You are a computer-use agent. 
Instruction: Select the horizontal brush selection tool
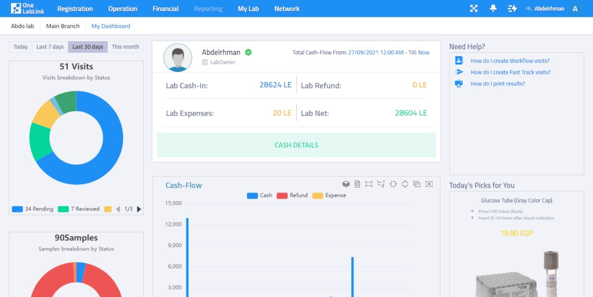tap(393, 184)
